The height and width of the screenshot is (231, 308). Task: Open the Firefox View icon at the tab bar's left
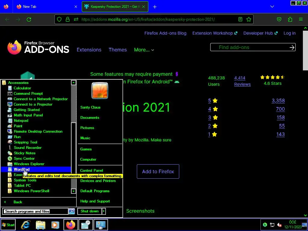6,7
